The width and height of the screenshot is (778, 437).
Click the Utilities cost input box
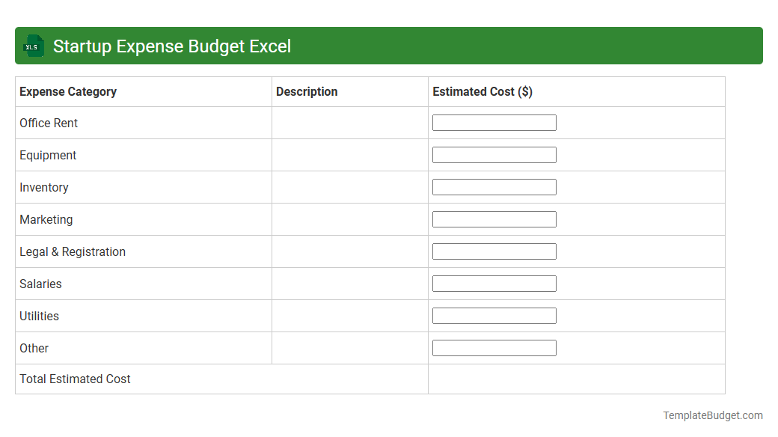coord(494,315)
